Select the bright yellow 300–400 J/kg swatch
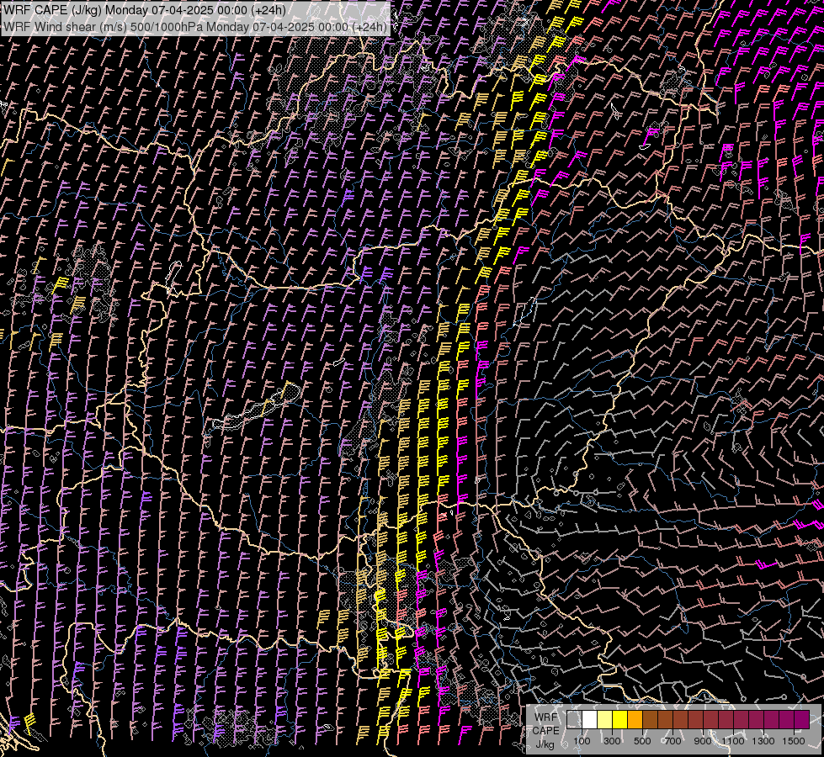Screen dimensions: 824x757 click(620, 719)
